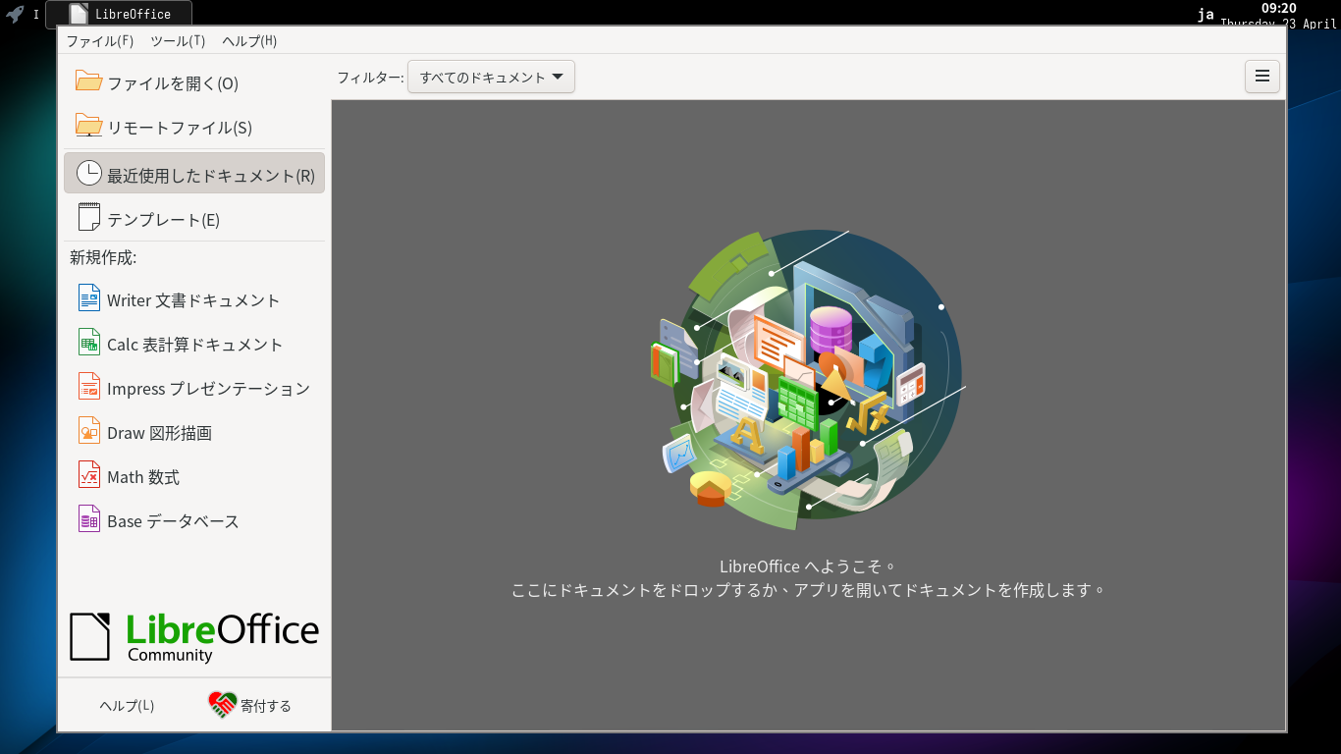This screenshot has width=1341, height=754.
Task: Start a new Impress プレゼンテーション
Action: [x=194, y=389]
